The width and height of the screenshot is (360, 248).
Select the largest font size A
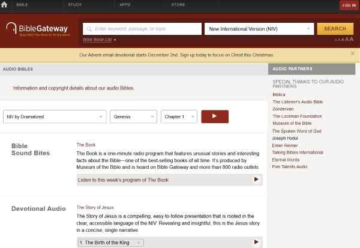pos(351,39)
